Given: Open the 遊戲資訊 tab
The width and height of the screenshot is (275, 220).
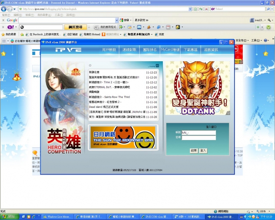Looking at the screenshot, I should 211,50.
